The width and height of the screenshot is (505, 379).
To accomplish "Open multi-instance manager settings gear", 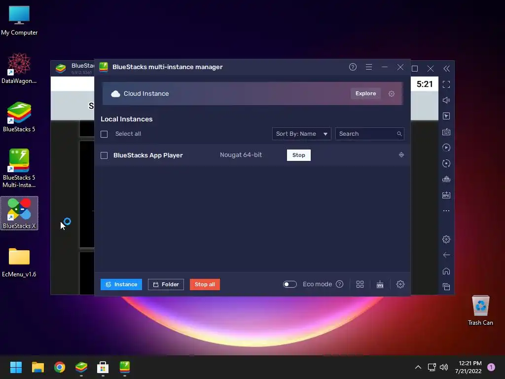I will (x=400, y=284).
